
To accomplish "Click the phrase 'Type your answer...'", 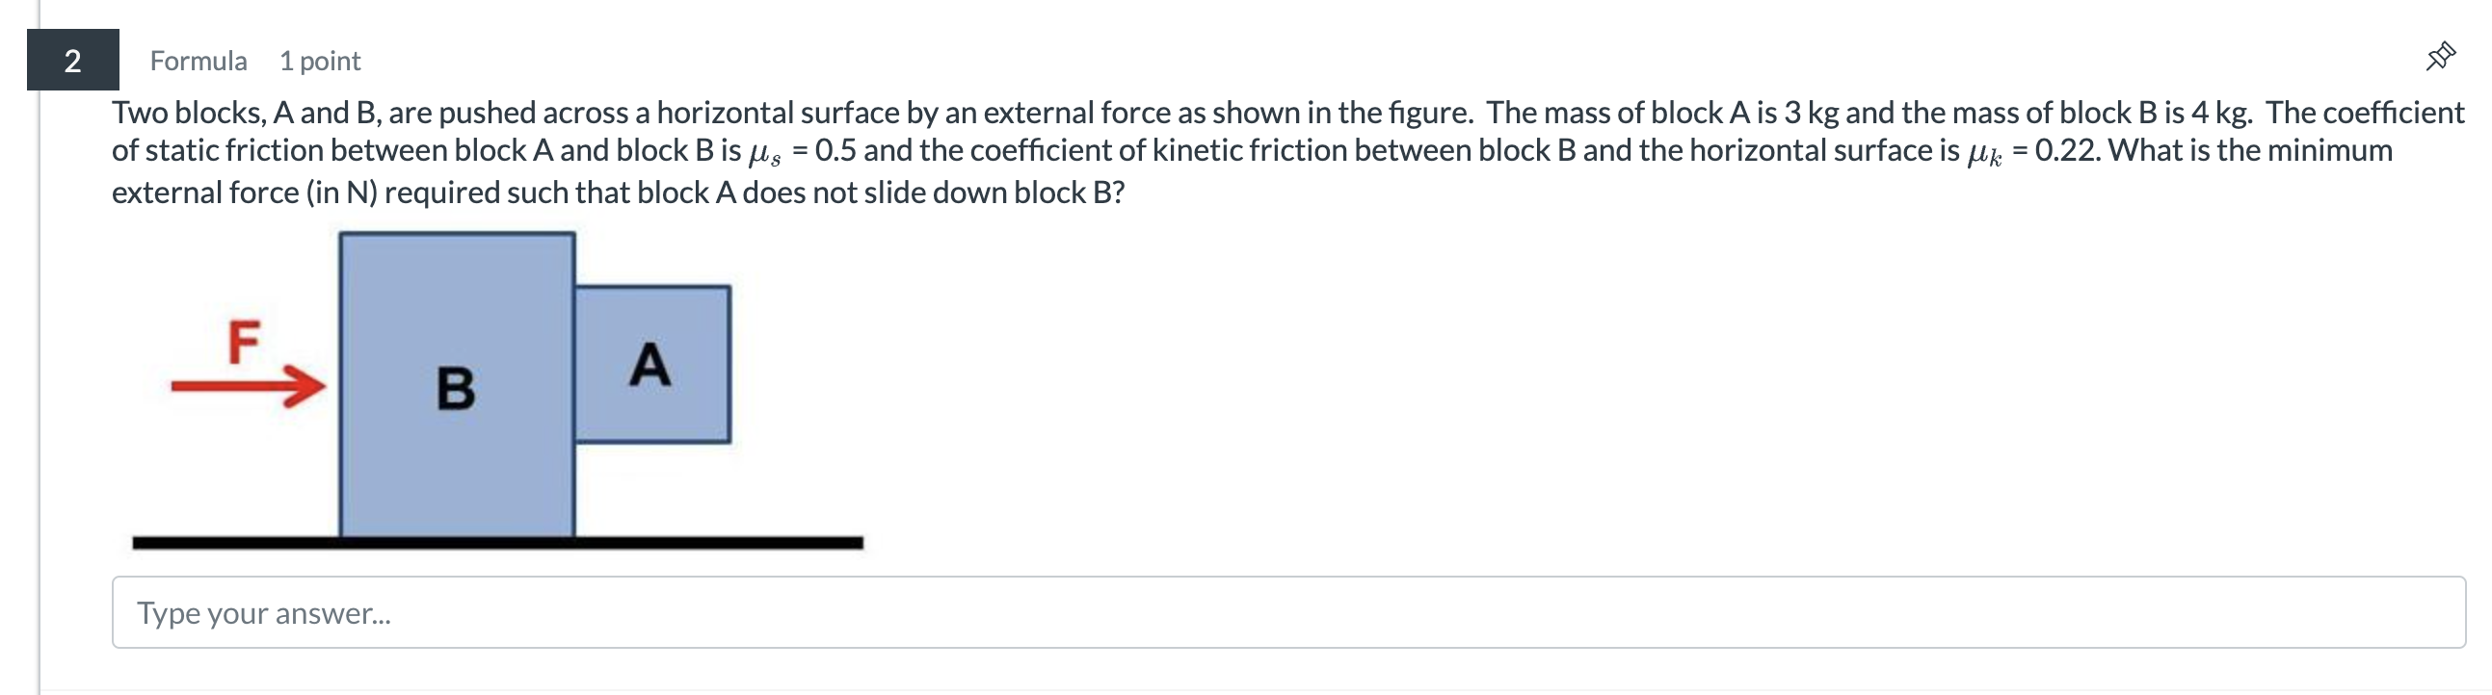I will pos(265,613).
